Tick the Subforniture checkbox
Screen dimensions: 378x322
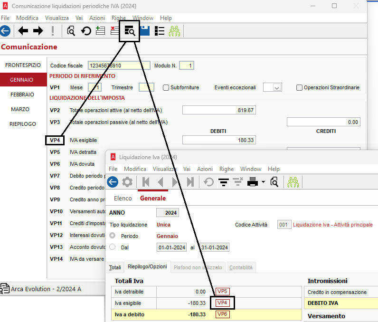tap(166, 87)
